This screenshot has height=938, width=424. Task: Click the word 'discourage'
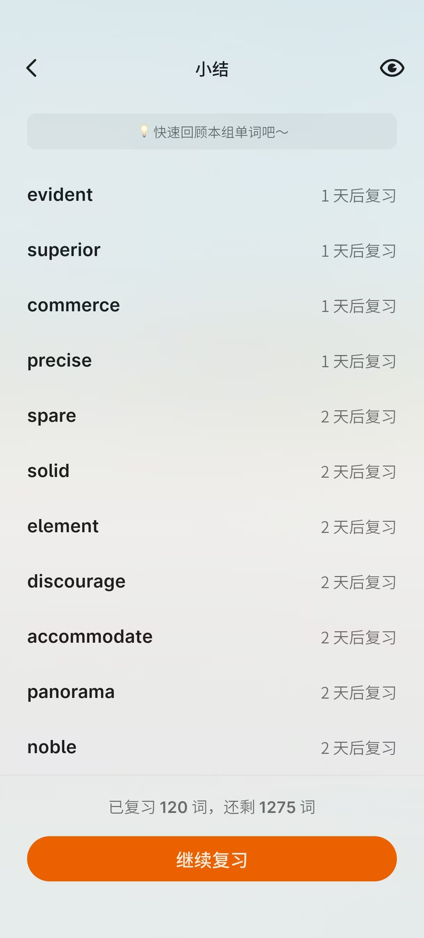click(76, 582)
